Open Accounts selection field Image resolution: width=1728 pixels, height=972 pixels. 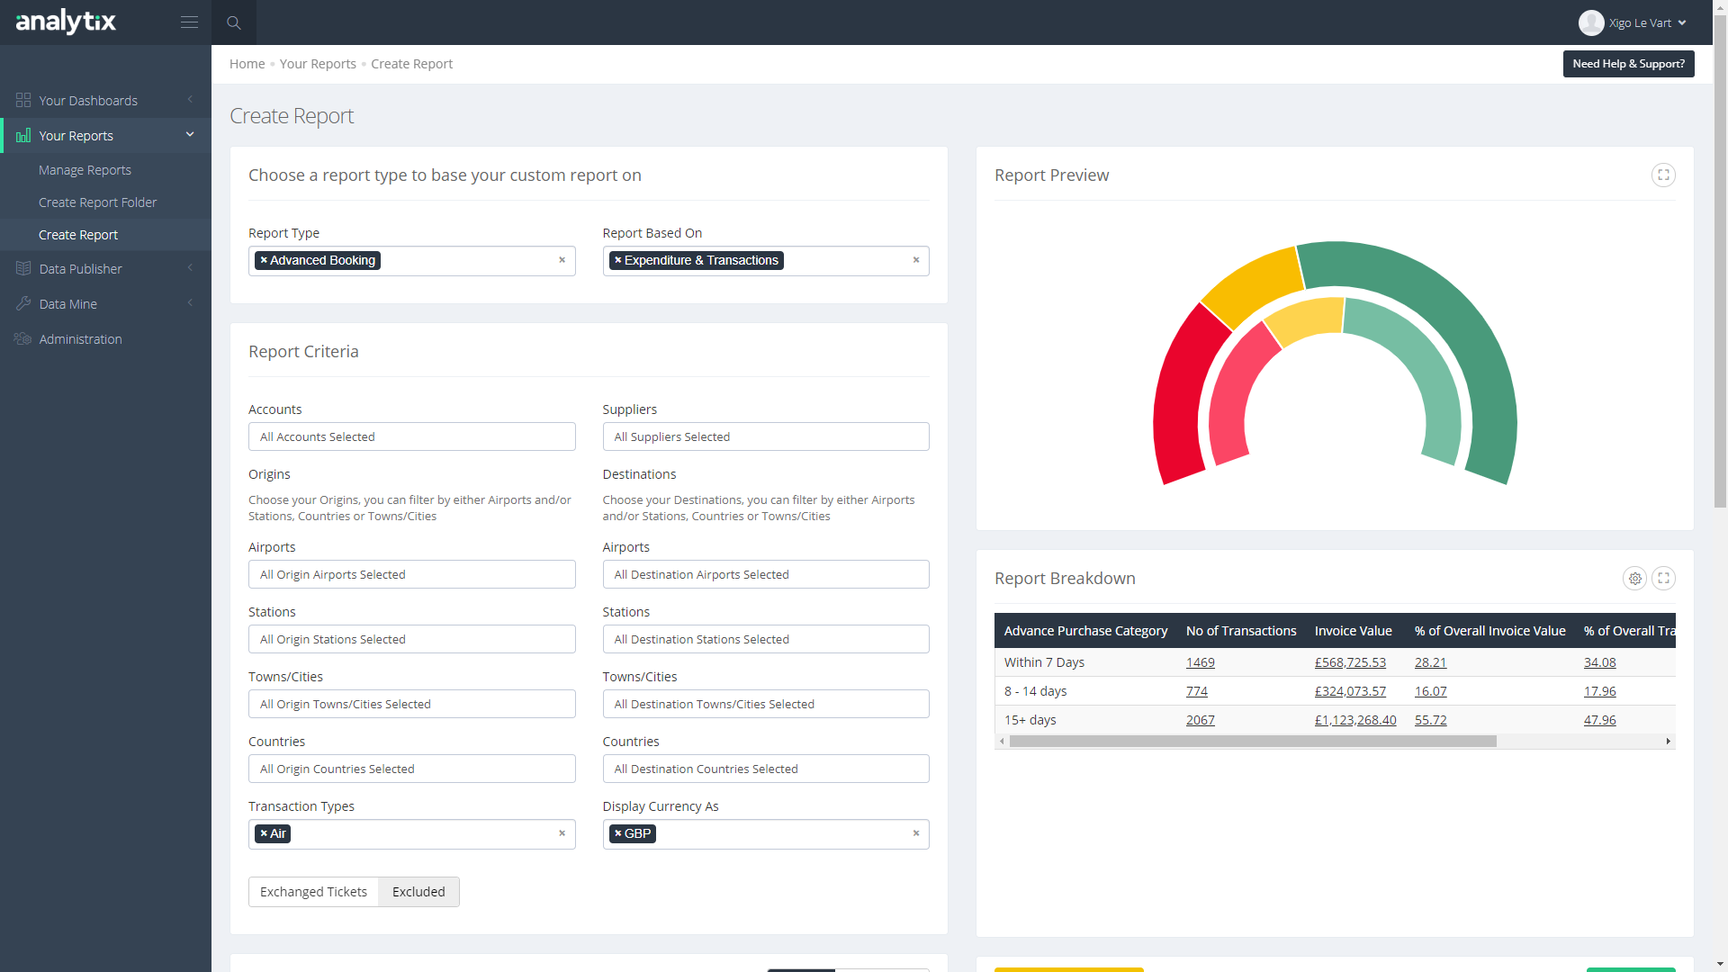(x=411, y=436)
